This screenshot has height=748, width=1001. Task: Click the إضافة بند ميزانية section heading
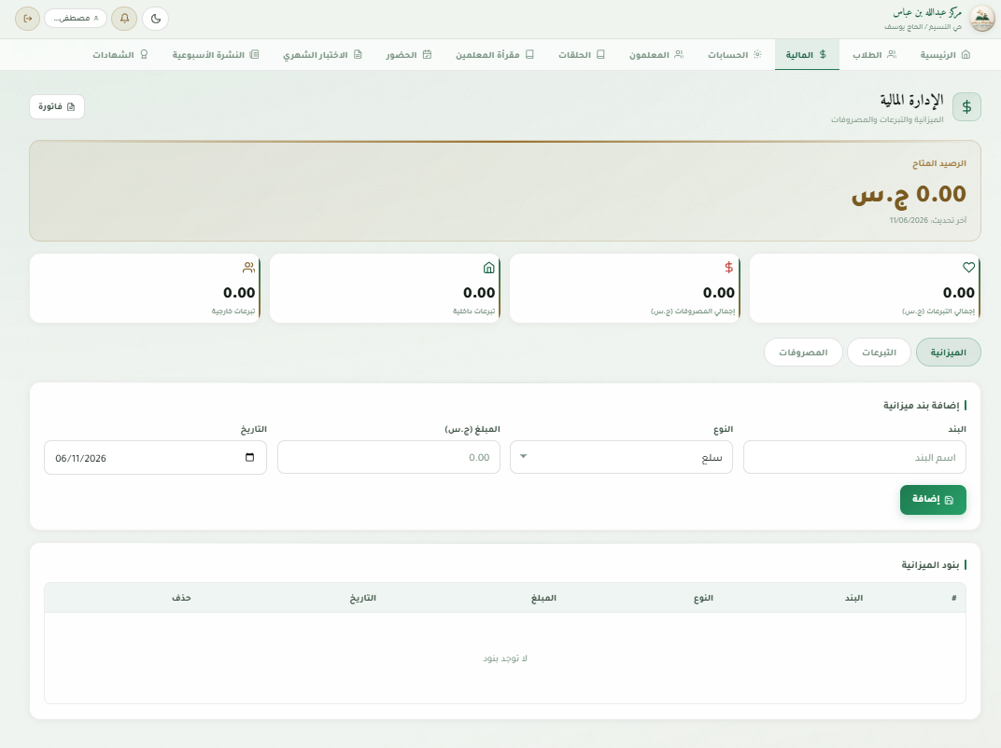[922, 406]
